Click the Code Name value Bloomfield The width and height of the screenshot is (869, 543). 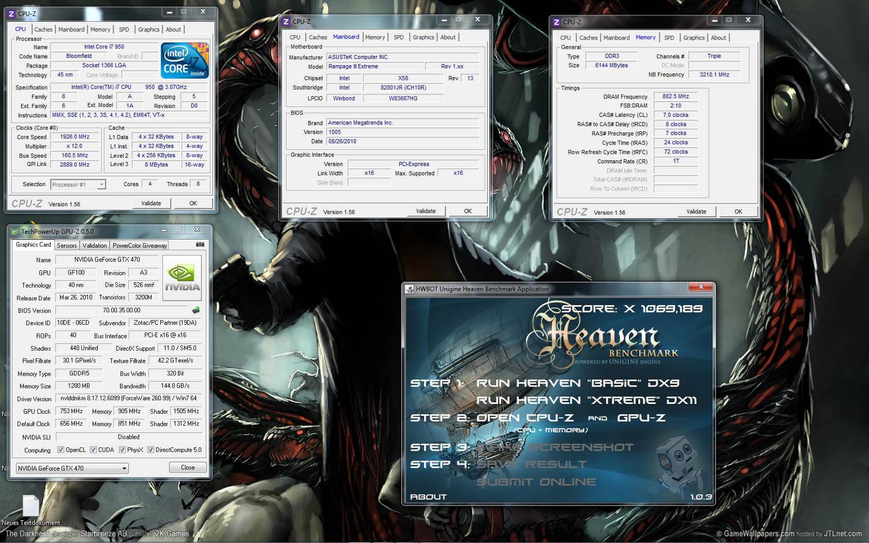(79, 56)
